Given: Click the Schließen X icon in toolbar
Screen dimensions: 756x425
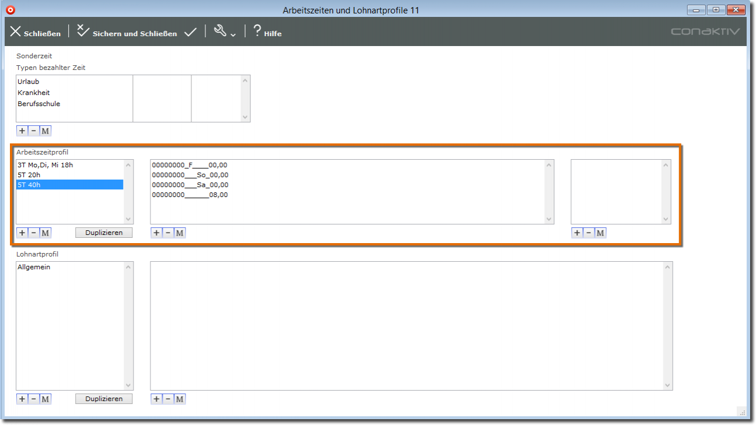Looking at the screenshot, I should [16, 31].
